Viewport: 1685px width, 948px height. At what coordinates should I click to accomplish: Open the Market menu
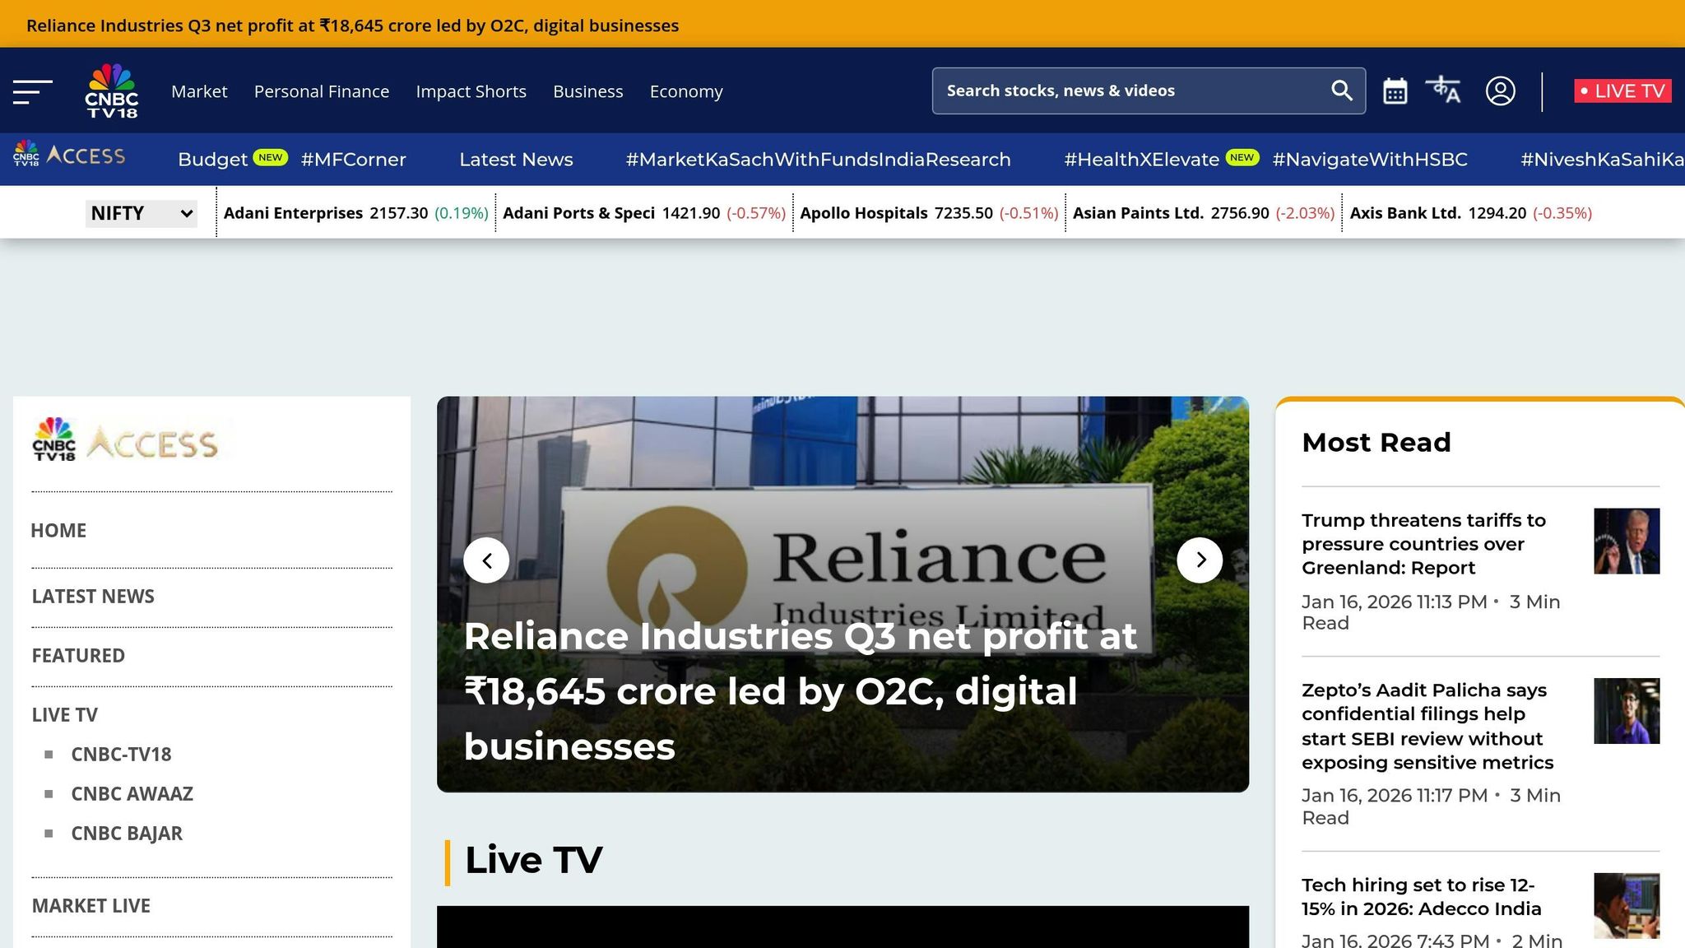pyautogui.click(x=199, y=91)
